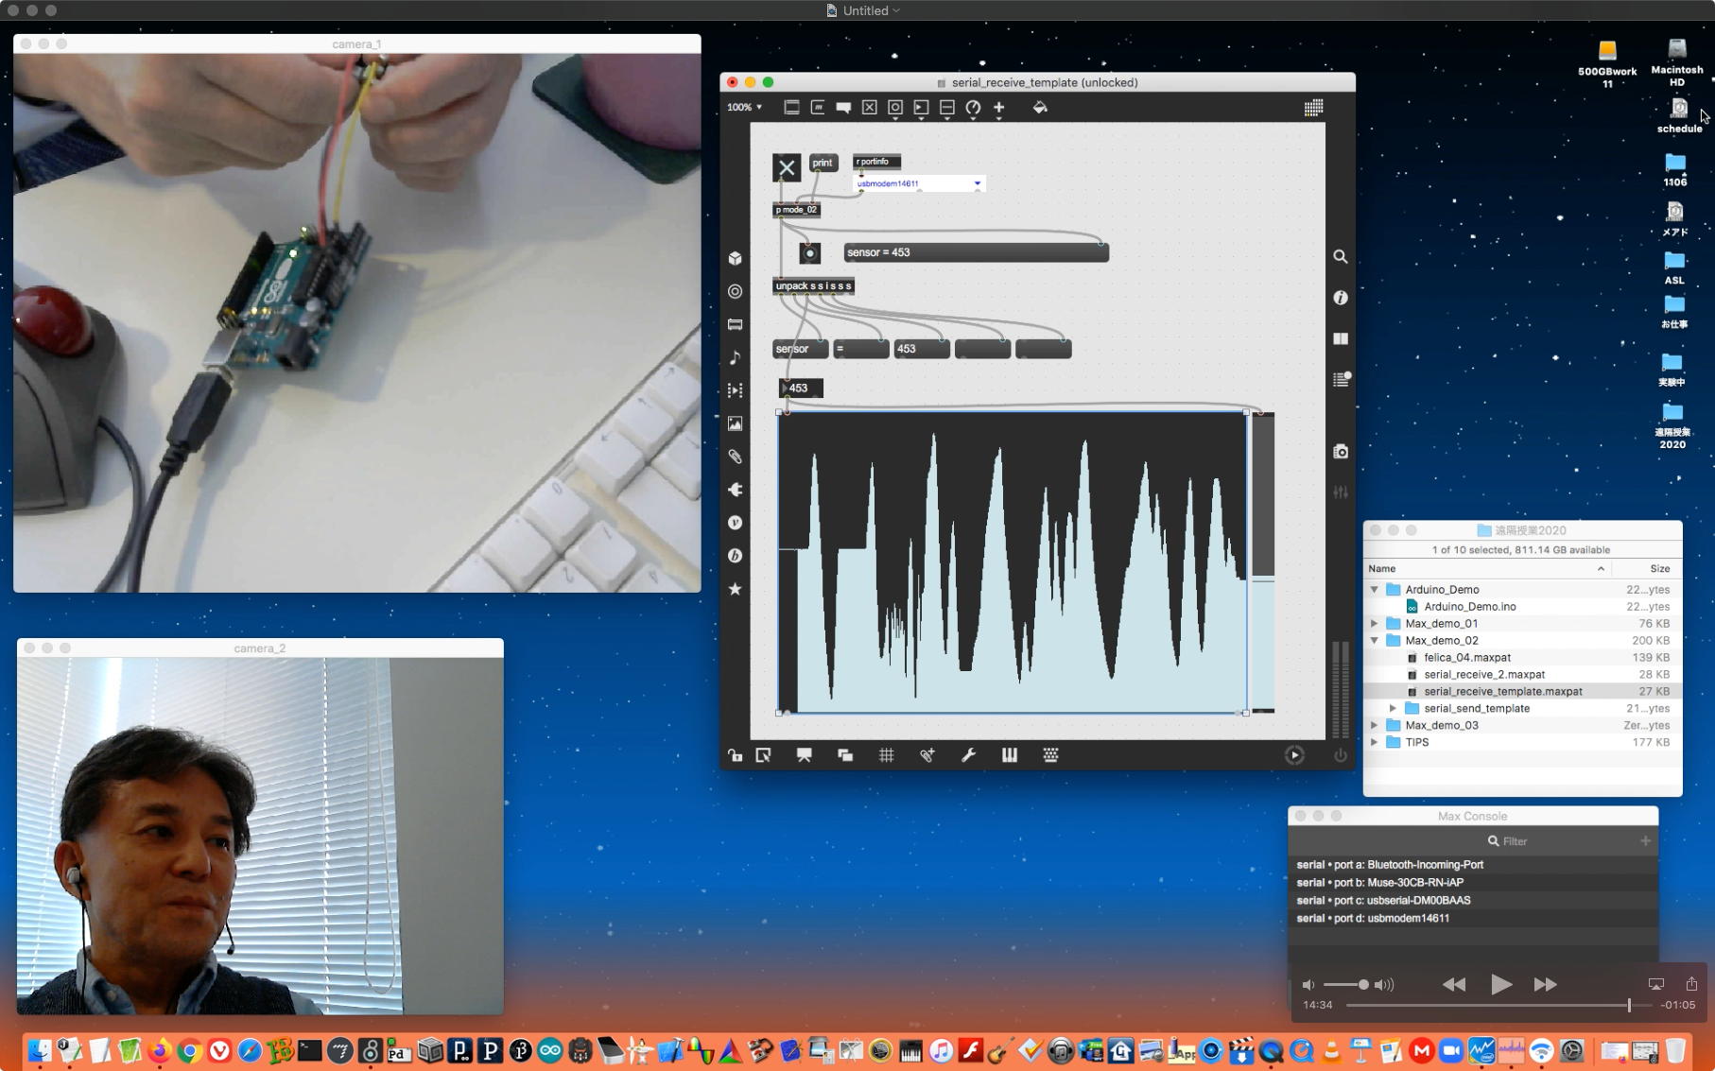Image resolution: width=1715 pixels, height=1071 pixels.
Task: Expand the Max_demo_01 folder
Action: [1375, 624]
